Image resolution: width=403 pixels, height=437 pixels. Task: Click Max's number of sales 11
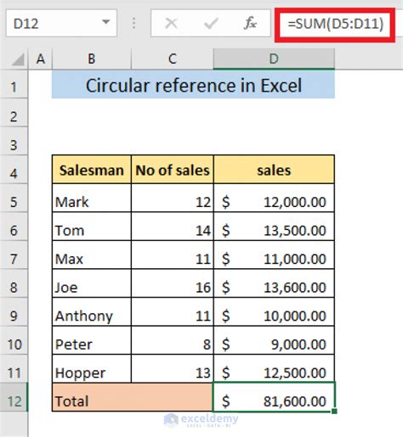tap(173, 255)
